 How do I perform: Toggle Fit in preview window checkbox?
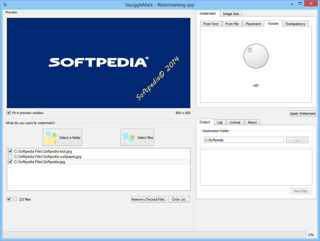9,113
